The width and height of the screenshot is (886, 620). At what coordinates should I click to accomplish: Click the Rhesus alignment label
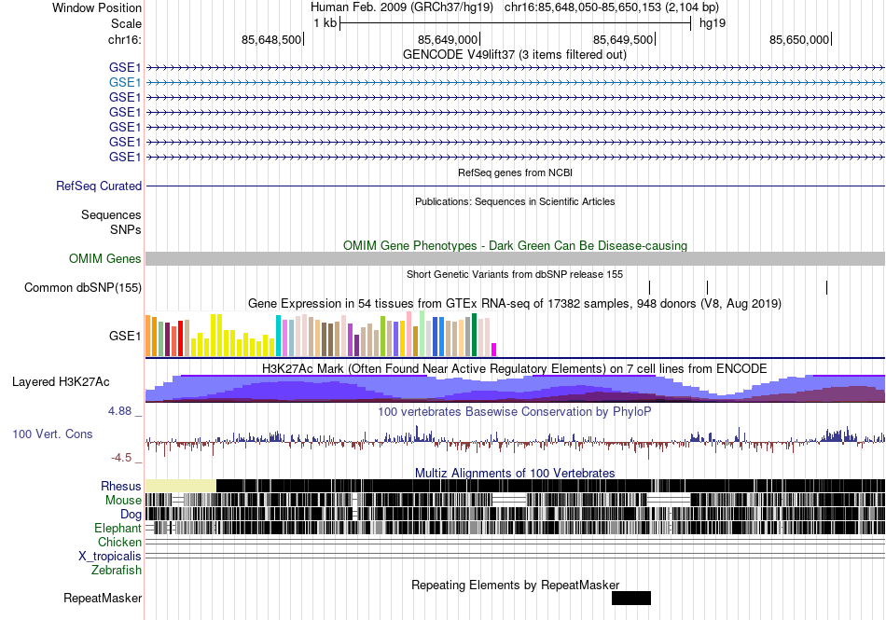(x=121, y=486)
